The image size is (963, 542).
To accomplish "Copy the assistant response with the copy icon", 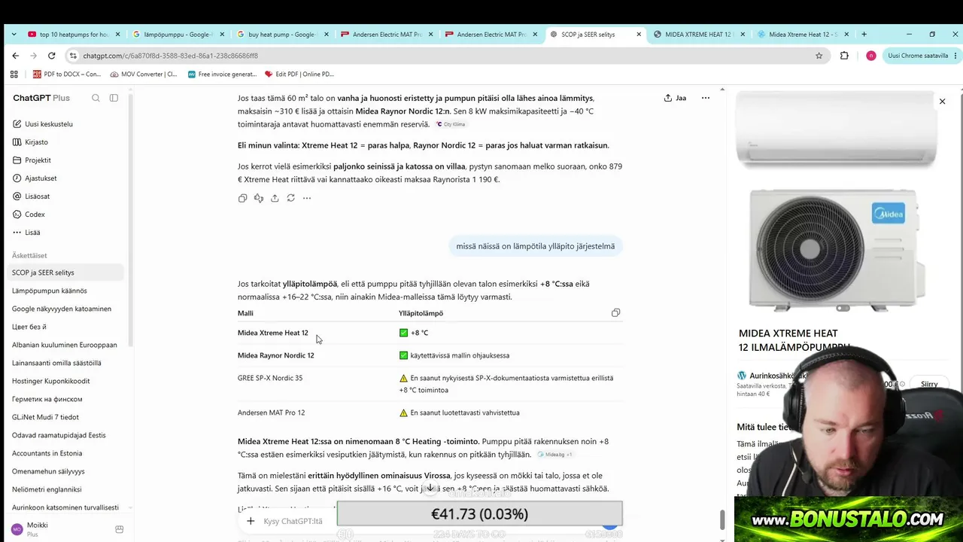I will pyautogui.click(x=242, y=198).
